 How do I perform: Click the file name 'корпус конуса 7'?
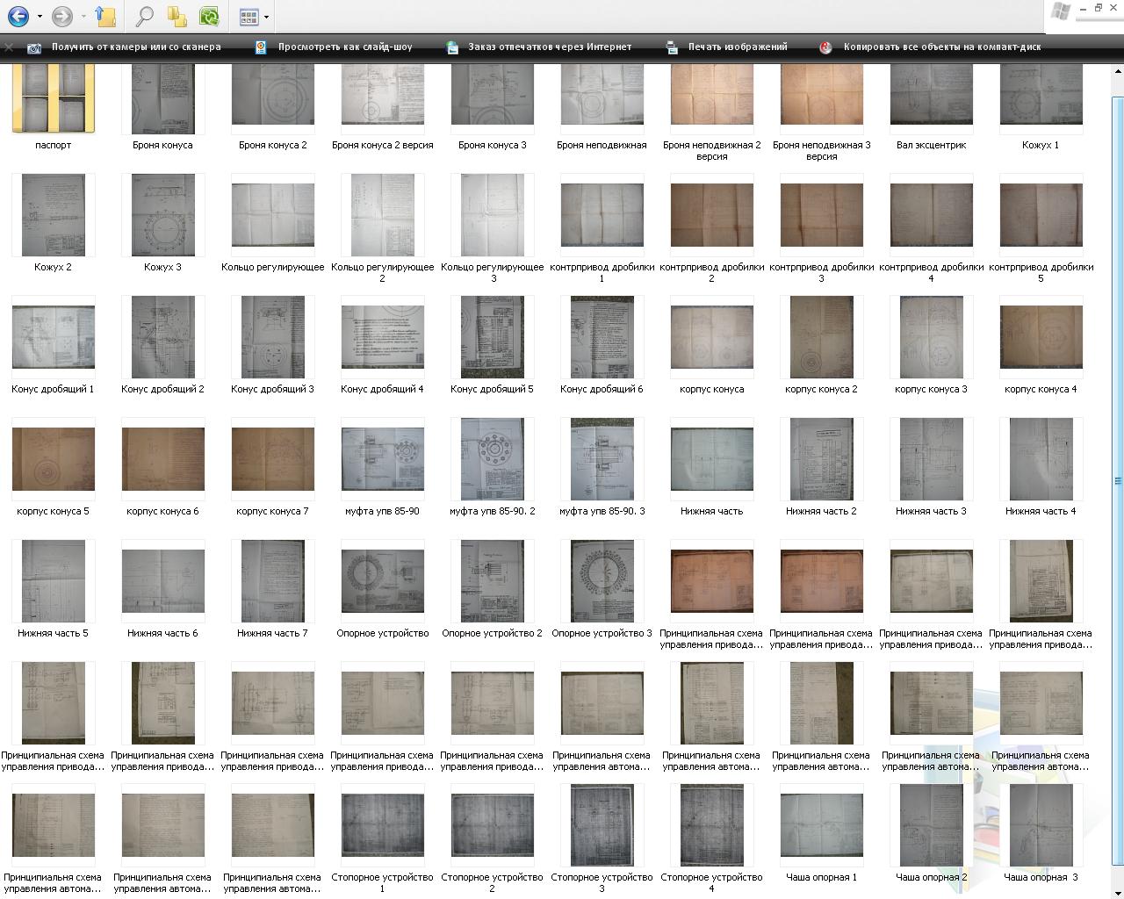272,511
